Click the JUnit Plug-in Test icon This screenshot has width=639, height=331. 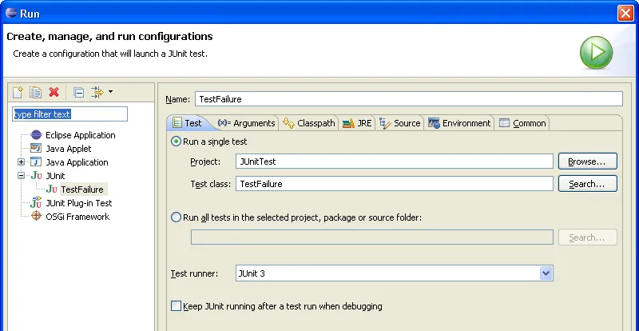[36, 202]
